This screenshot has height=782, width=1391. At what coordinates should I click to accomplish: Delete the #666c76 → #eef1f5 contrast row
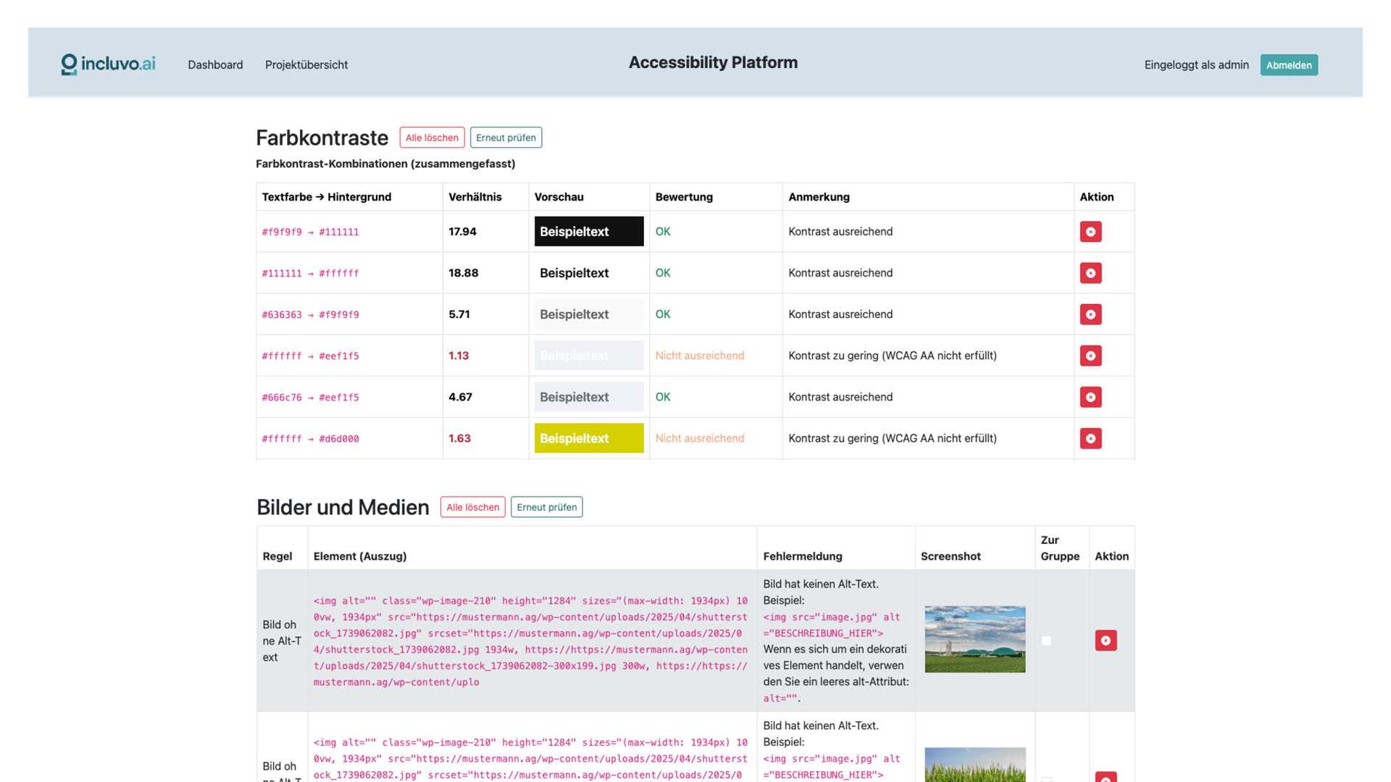click(1090, 397)
